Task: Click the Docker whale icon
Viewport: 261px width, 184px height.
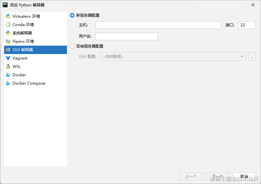Action: (x=8, y=75)
